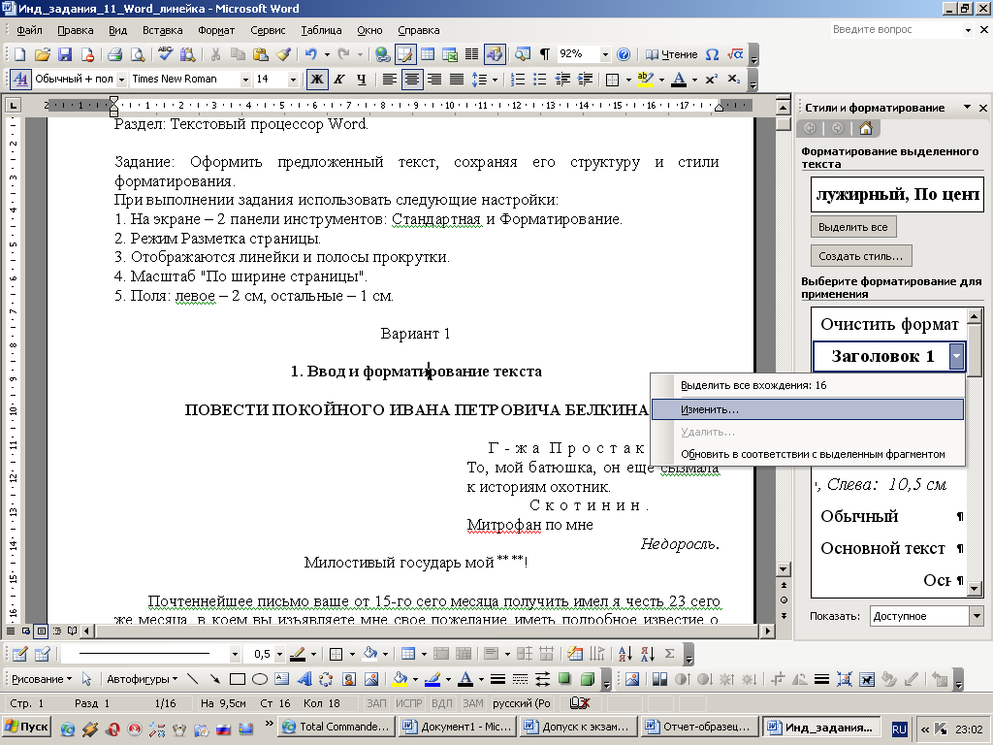Image resolution: width=993 pixels, height=745 pixels.
Task: Click the highlight color yellow marker
Action: [645, 80]
